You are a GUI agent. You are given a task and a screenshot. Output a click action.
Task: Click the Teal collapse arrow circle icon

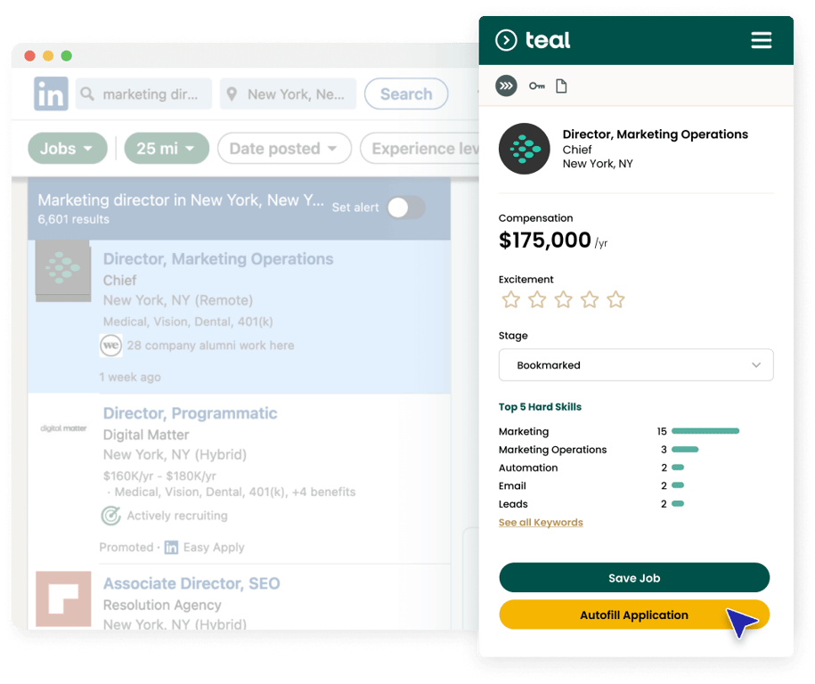tap(506, 40)
